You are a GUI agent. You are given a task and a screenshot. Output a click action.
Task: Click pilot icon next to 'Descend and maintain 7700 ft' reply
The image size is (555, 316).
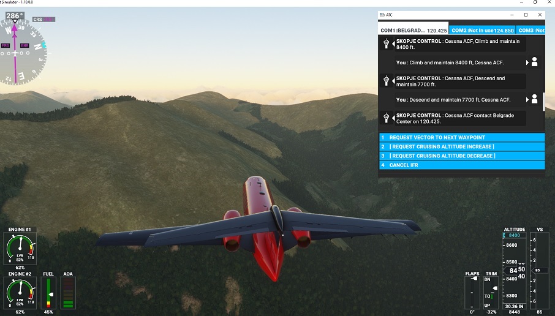point(534,99)
